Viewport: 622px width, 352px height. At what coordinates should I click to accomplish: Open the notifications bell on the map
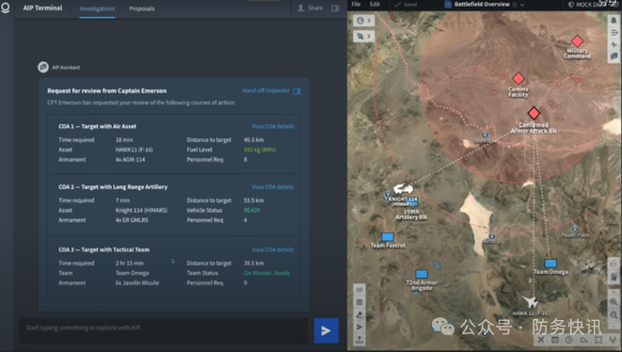click(614, 21)
